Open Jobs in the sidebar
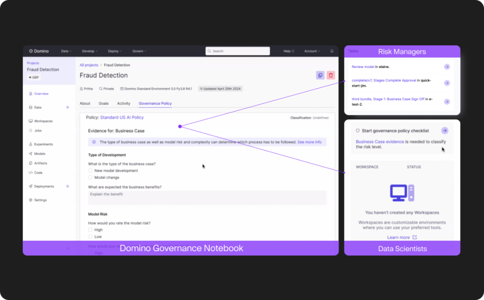The image size is (484, 300). (35, 131)
